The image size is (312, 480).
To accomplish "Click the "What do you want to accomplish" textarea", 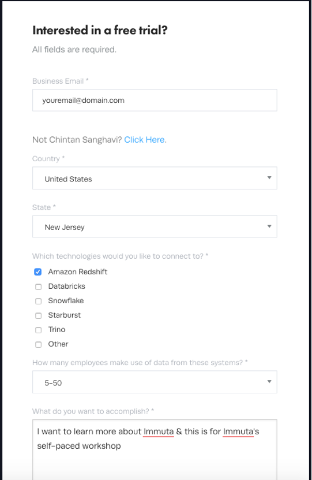I will tap(155, 449).
